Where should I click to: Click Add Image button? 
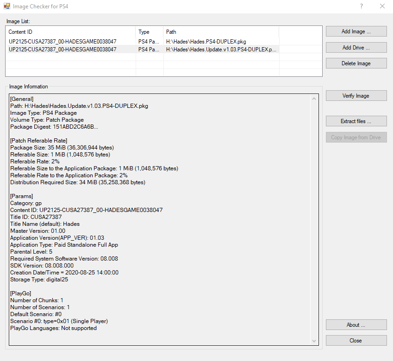pos(356,31)
